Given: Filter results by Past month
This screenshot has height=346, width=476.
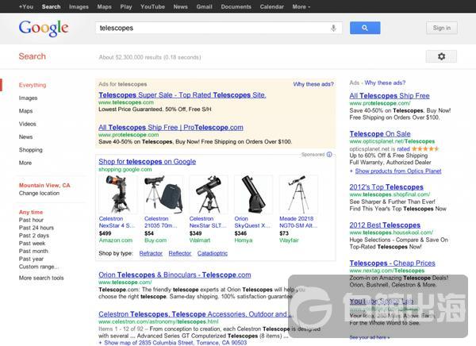Looking at the screenshot, I should 33,252.
